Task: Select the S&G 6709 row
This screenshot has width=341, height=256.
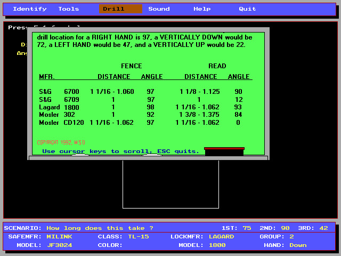Action: (x=141, y=100)
